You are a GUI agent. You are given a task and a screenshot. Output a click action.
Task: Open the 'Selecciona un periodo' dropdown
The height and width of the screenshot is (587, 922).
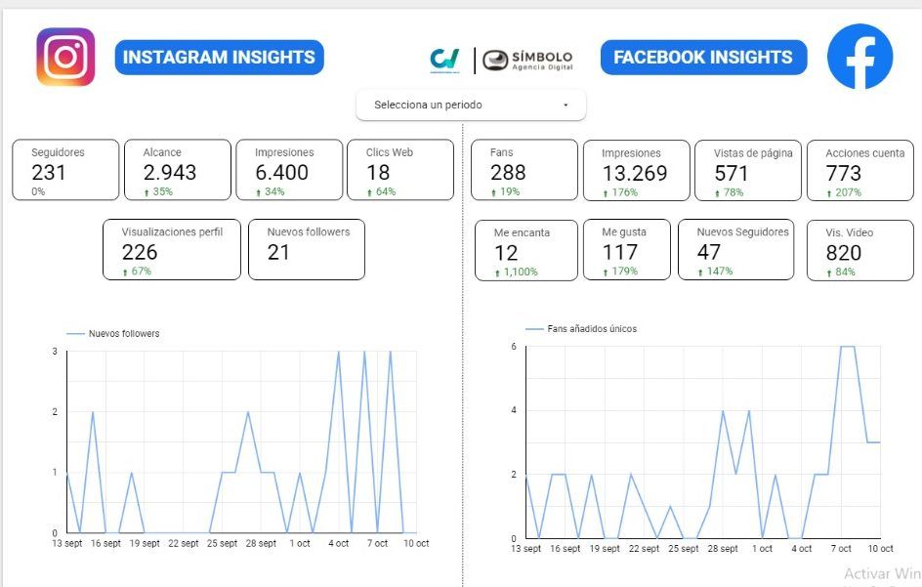[471, 105]
